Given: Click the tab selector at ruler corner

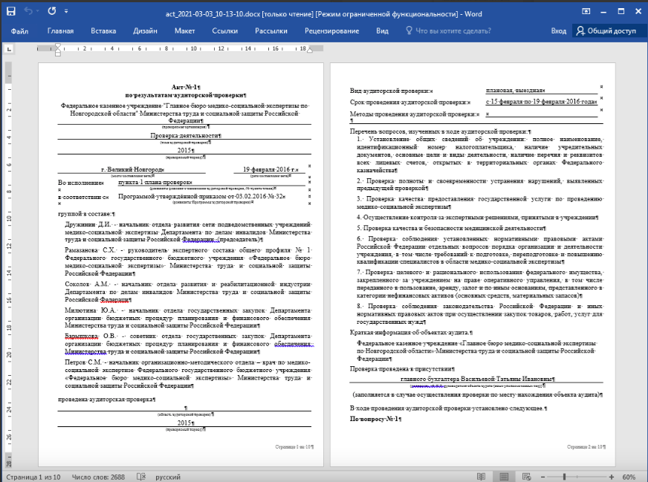Looking at the screenshot, I should (10, 48).
